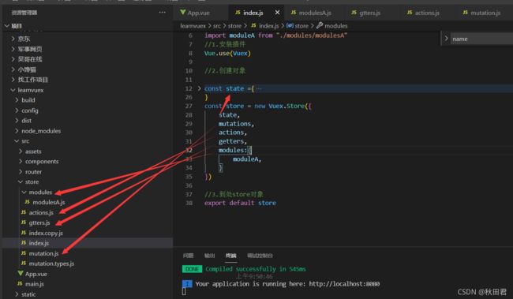Expand the name find widget chevron
The image size is (513, 299).
coord(446,39)
